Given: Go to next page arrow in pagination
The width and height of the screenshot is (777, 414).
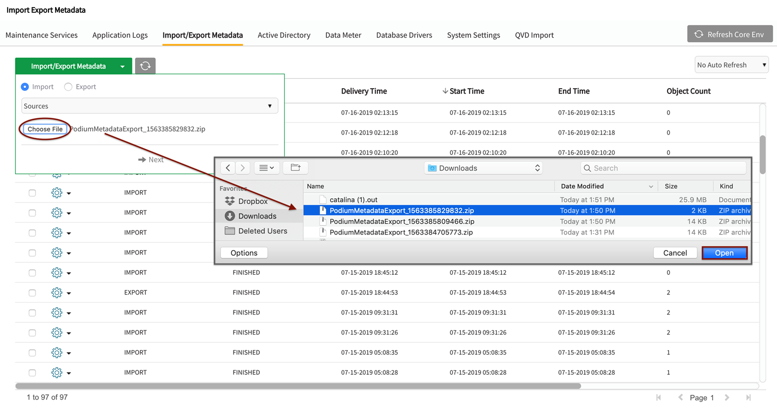Looking at the screenshot, I should (x=727, y=398).
